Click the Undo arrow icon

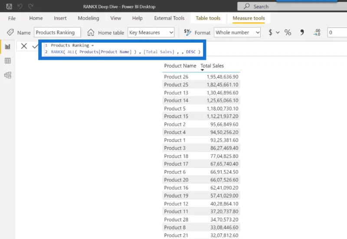click(20, 7)
